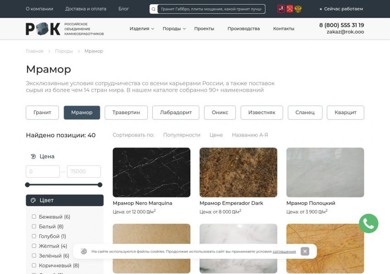Check the Белый (8) color filter
Screen dimensions: 390x274
tap(34, 226)
